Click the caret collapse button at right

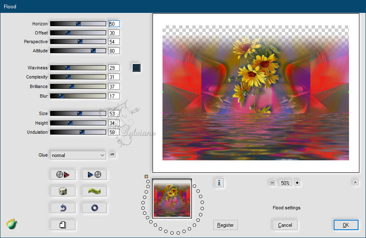[x=355, y=182]
